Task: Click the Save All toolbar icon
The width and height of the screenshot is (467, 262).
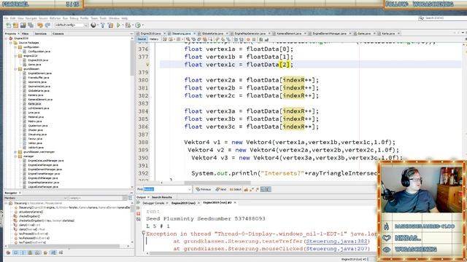Action: tap(31, 25)
